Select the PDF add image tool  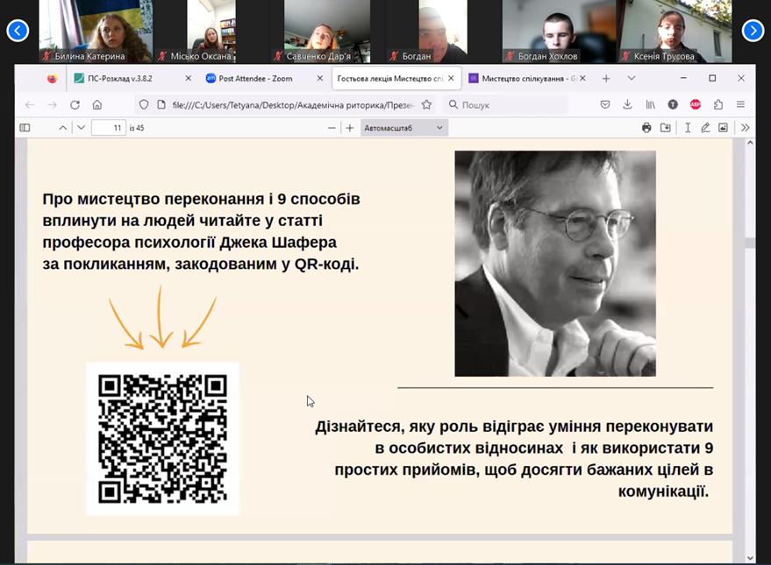pyautogui.click(x=723, y=128)
